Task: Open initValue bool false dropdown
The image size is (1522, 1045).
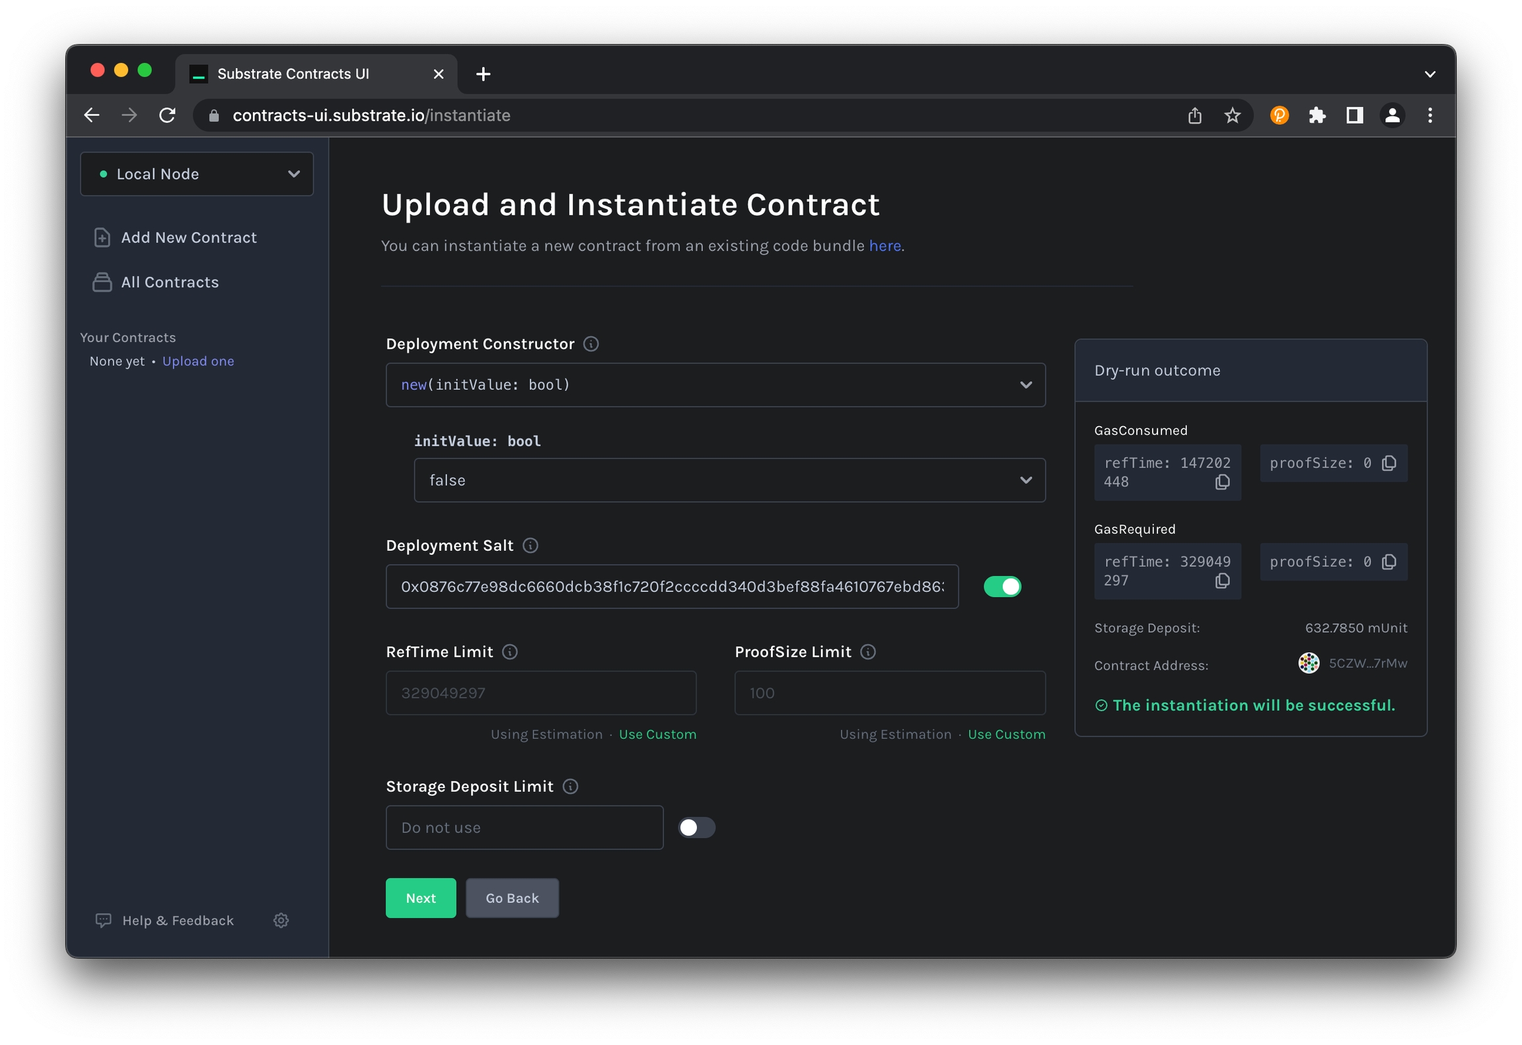Action: coord(729,480)
